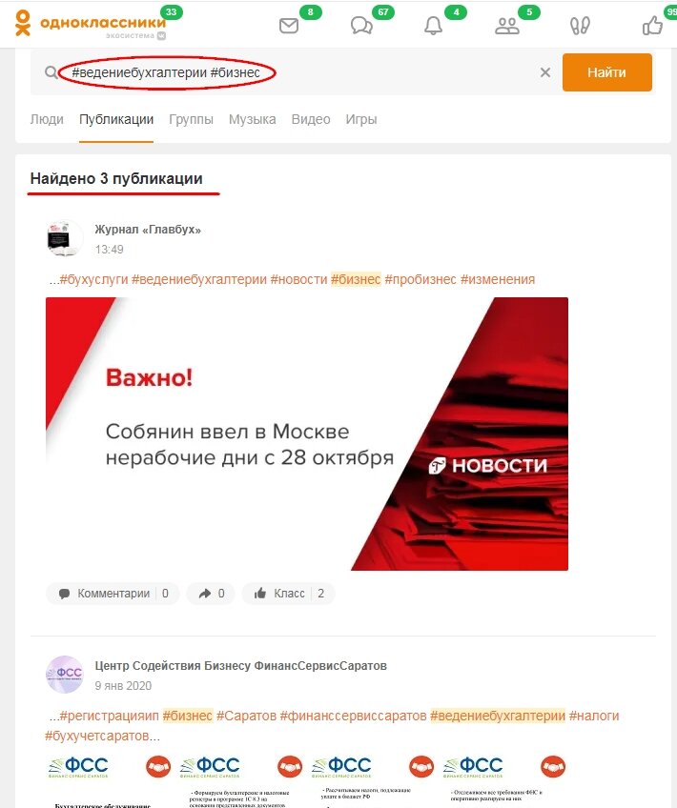The width and height of the screenshot is (677, 808).
Task: Open the friends icon with badge 5
Action: (x=507, y=26)
